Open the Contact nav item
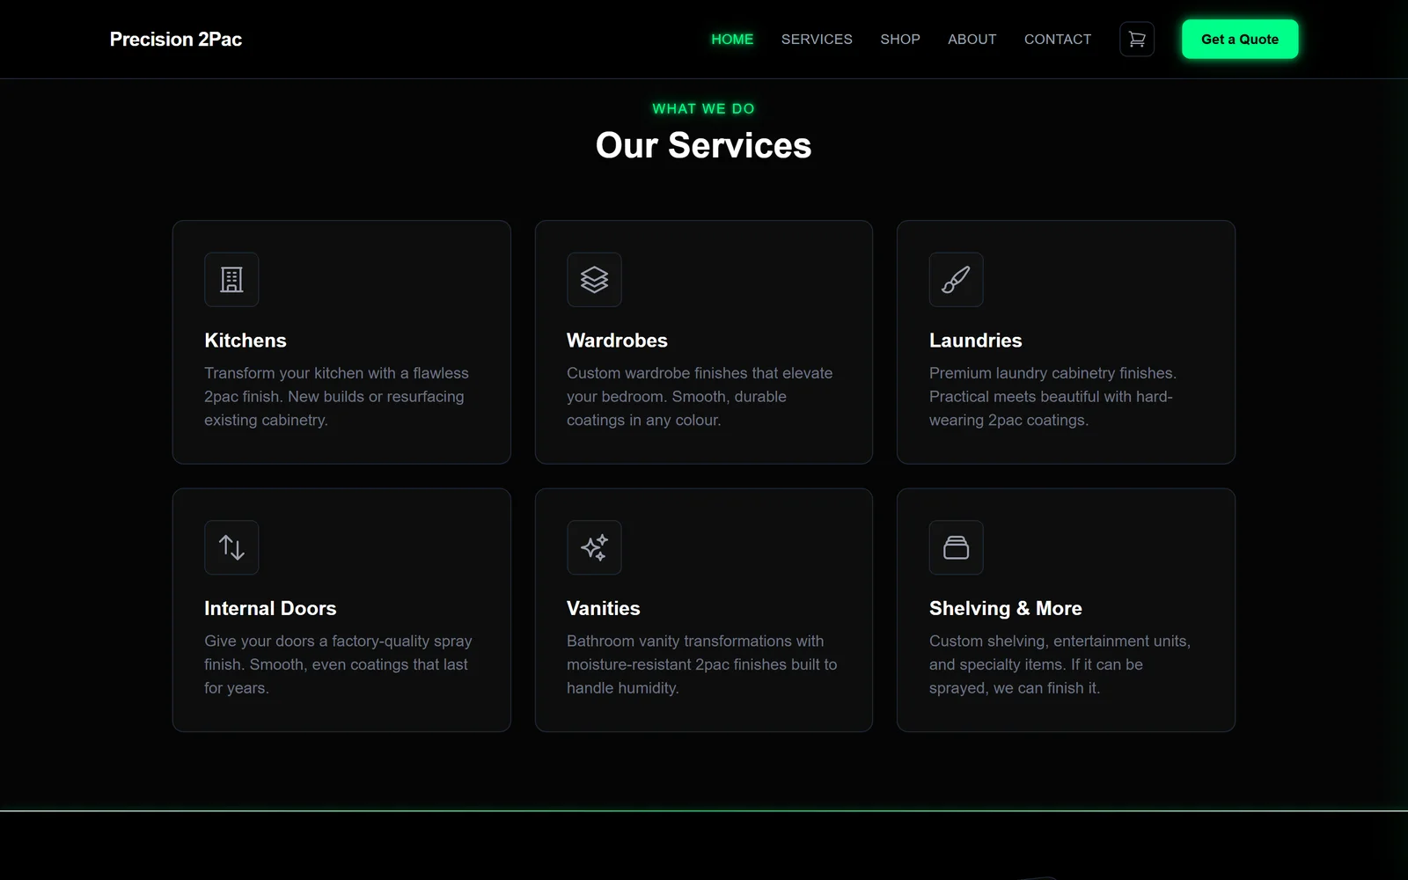 pos(1058,40)
